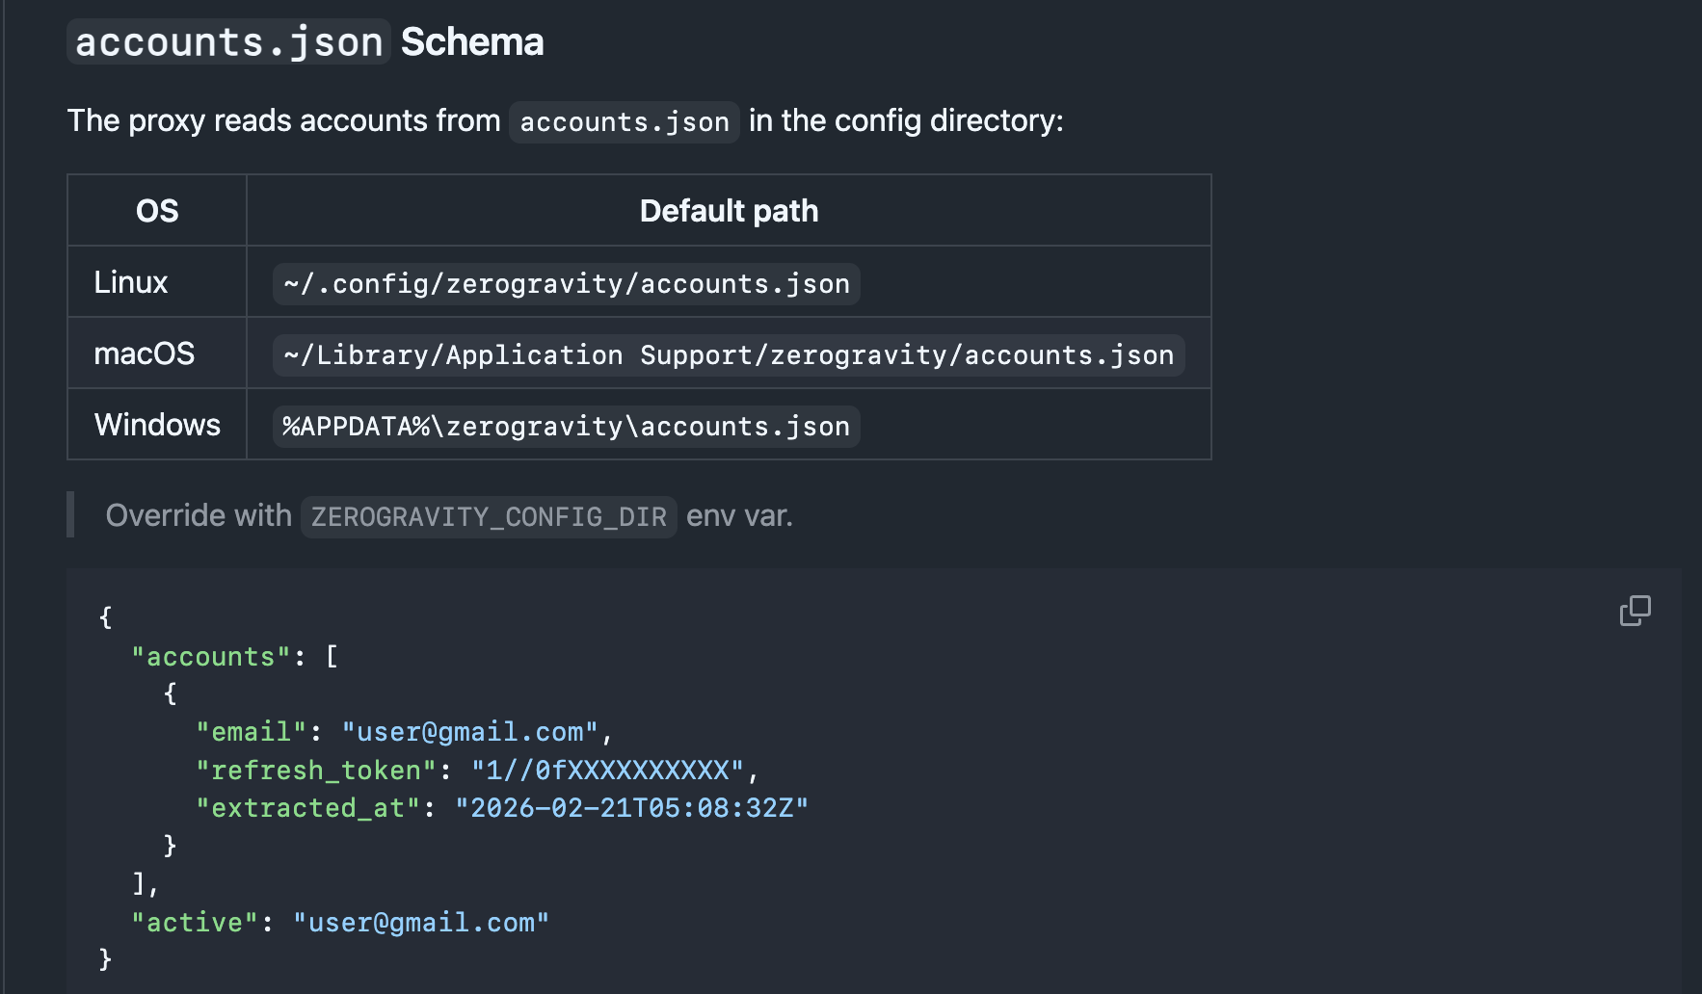This screenshot has width=1702, height=994.
Task: Select the Windows table cell
Action: pyautogui.click(x=157, y=425)
